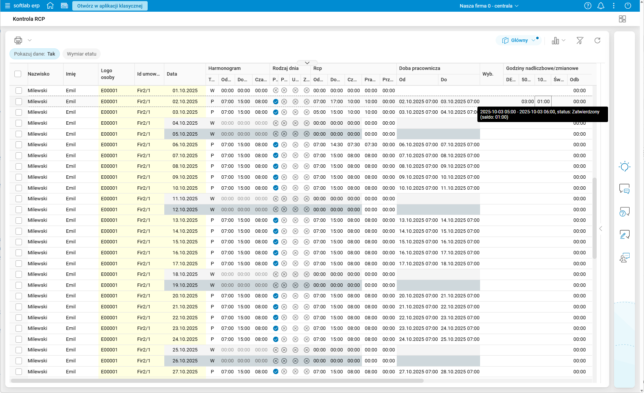Select the date cell 12.10.2025
The width and height of the screenshot is (644, 393).
(185, 210)
